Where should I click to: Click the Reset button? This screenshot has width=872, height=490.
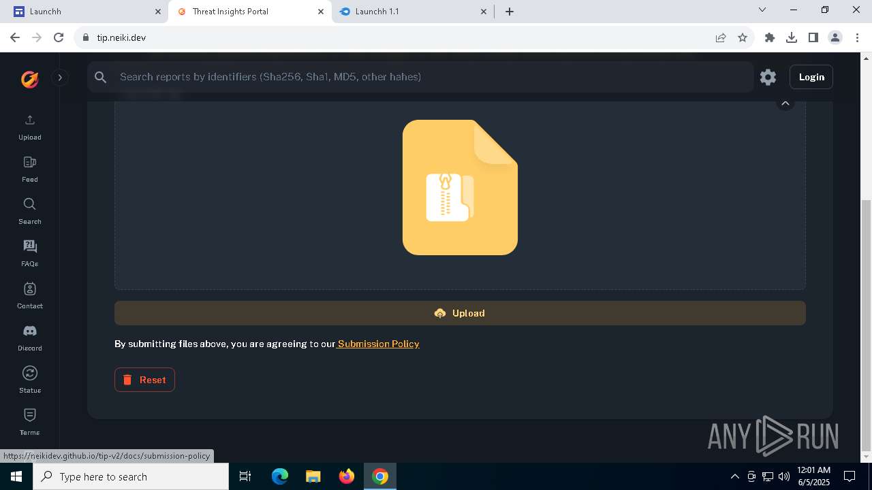pos(144,380)
